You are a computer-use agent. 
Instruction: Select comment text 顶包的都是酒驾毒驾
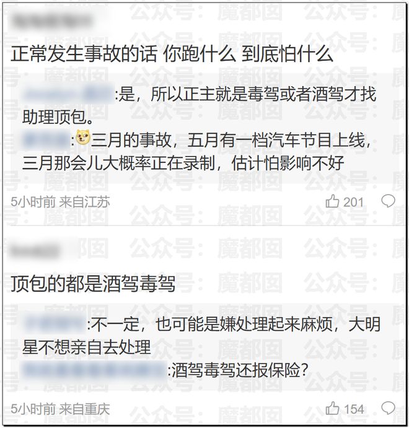93,283
